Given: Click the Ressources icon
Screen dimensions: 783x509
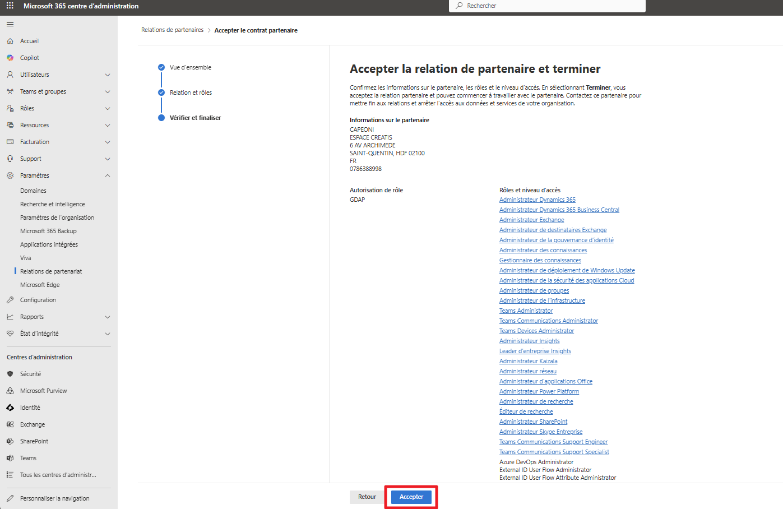Looking at the screenshot, I should click(x=10, y=125).
